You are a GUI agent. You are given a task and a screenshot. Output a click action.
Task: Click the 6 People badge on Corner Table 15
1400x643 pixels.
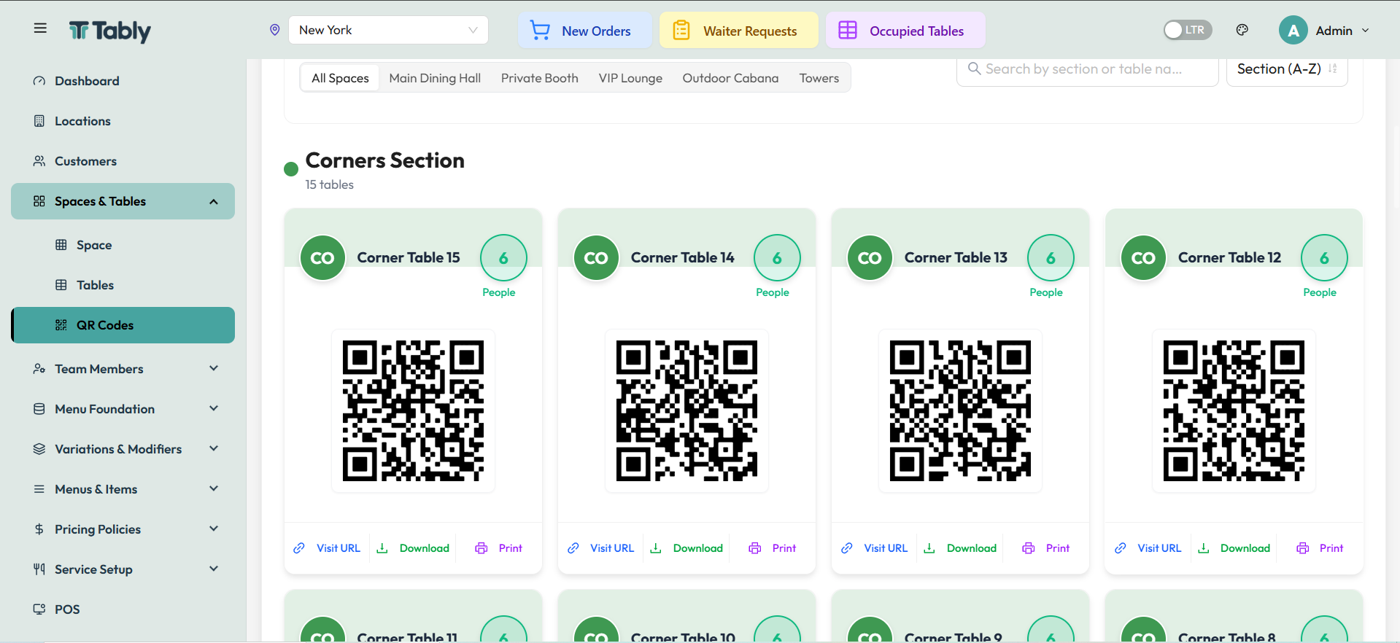pos(503,258)
